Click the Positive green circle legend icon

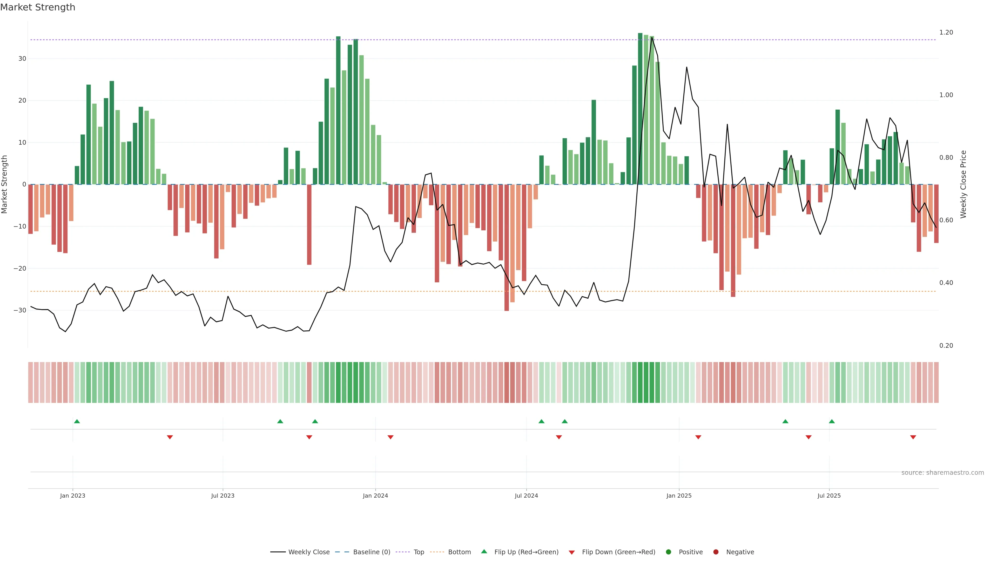(668, 552)
